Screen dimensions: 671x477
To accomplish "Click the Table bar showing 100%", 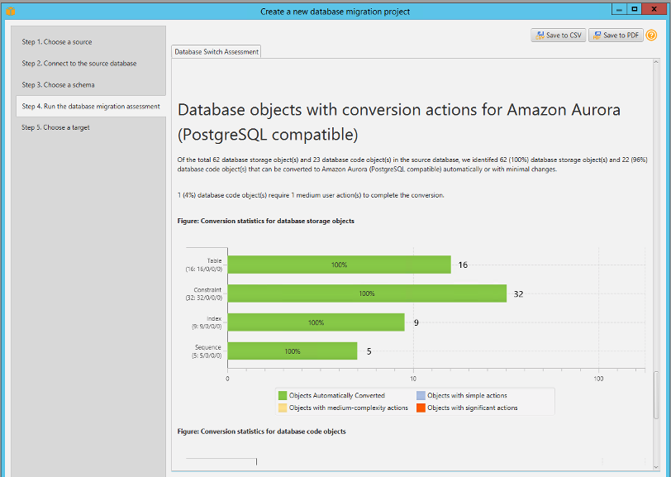I will point(339,265).
